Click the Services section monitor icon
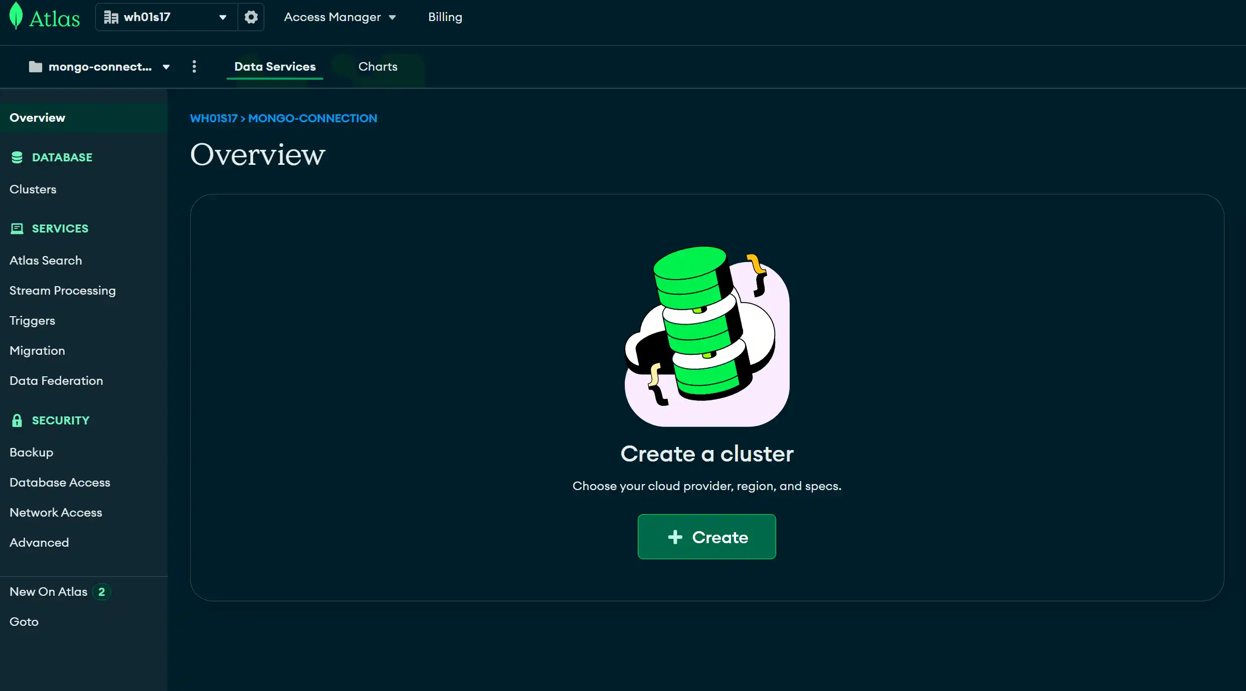 click(17, 228)
